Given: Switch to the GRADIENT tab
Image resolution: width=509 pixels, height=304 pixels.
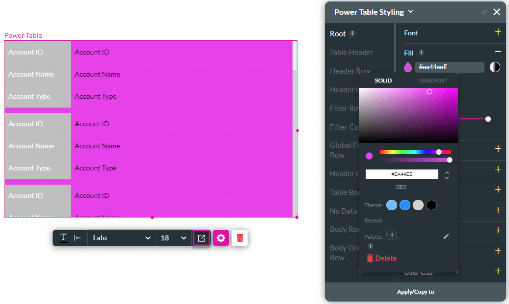Looking at the screenshot, I should tap(432, 81).
